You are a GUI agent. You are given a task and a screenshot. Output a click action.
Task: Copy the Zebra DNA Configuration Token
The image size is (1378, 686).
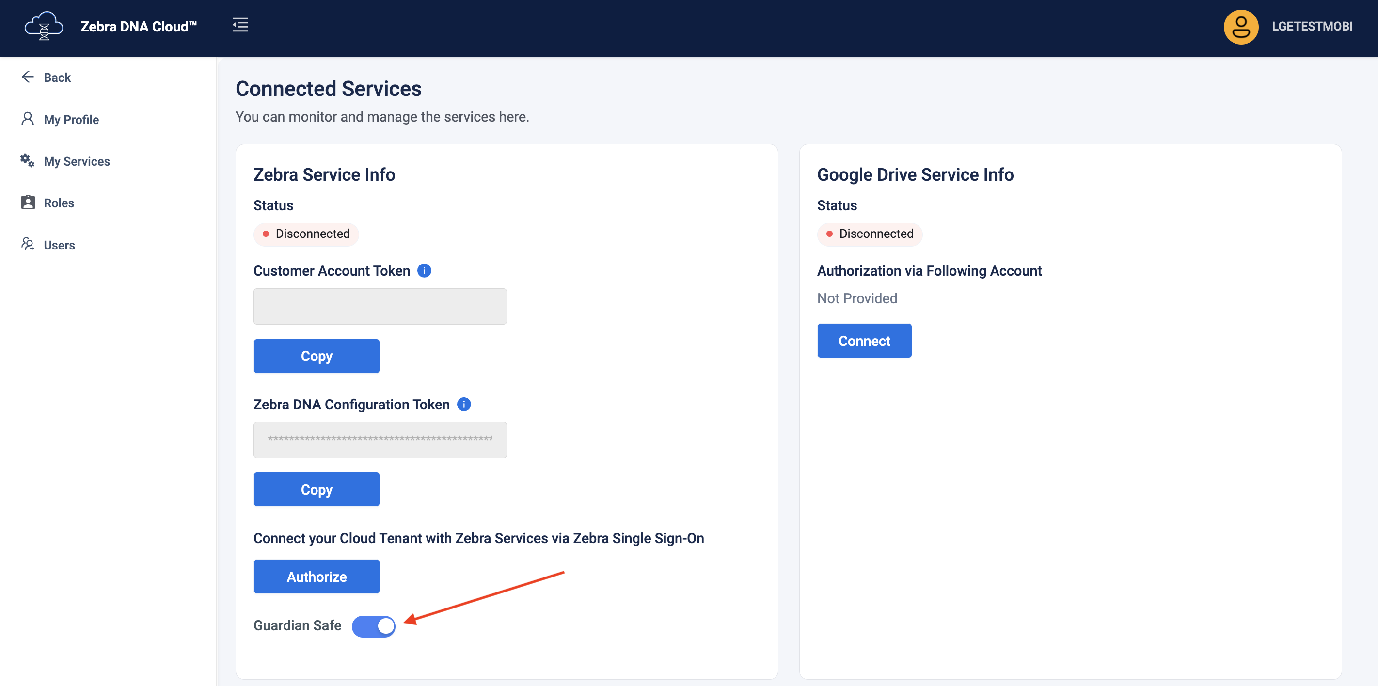pyautogui.click(x=316, y=489)
